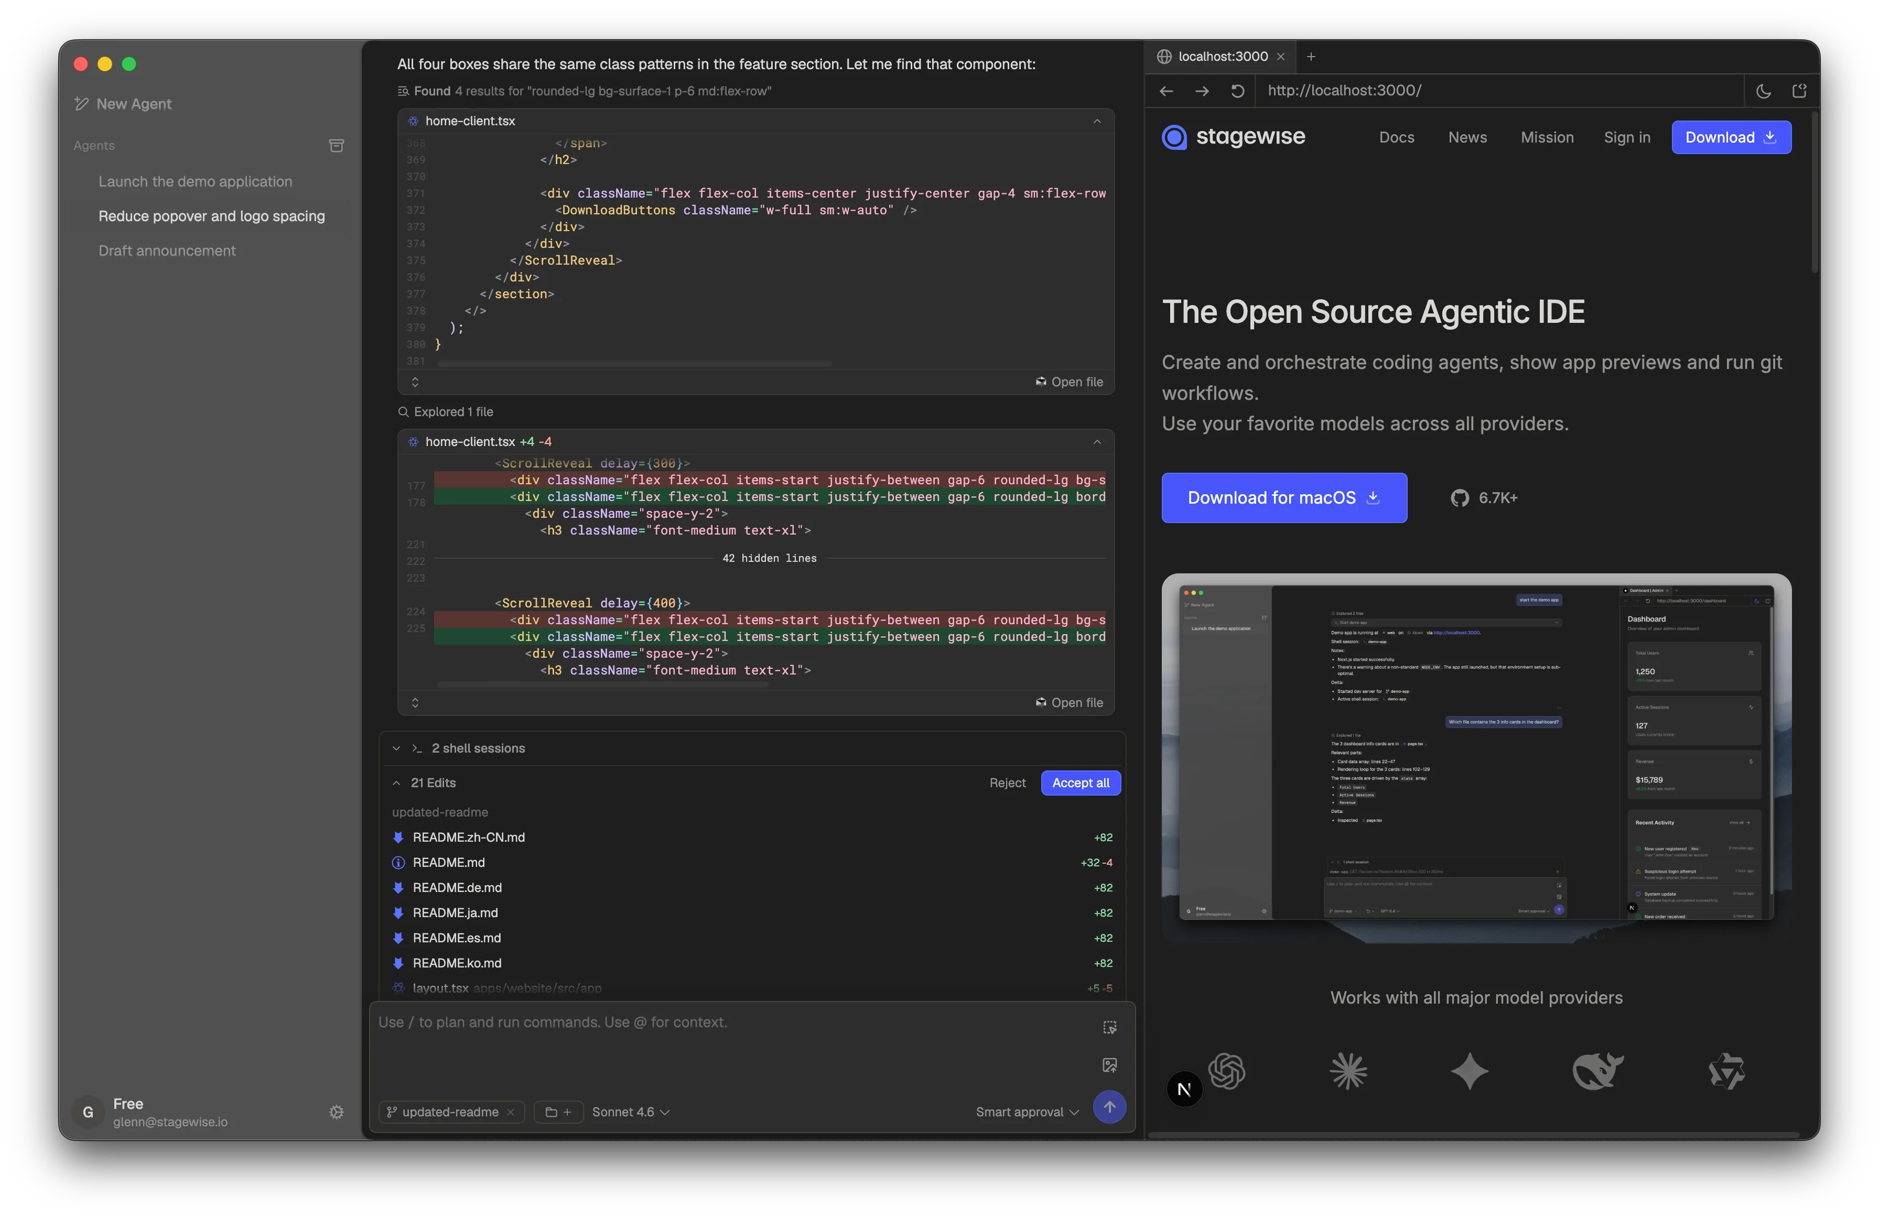Screen dimensions: 1879x1218
Task: Click Sign in on the website
Action: [x=1626, y=137]
